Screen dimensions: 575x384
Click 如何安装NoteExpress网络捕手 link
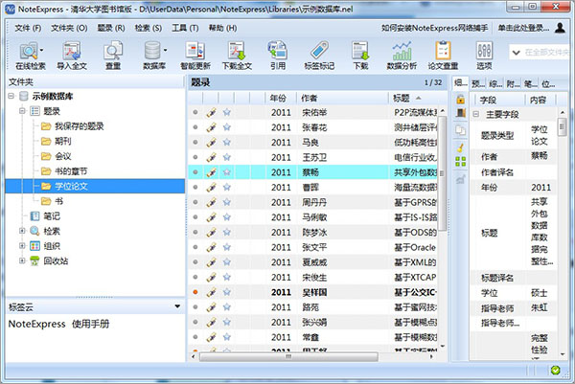point(434,28)
